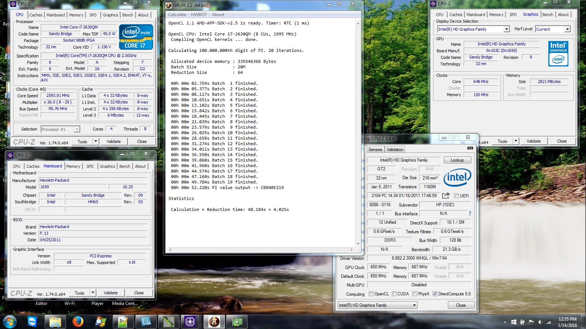The width and height of the screenshot is (586, 329).
Task: Open Bench tab in Graphics CPU-Z window
Action: click(548, 15)
